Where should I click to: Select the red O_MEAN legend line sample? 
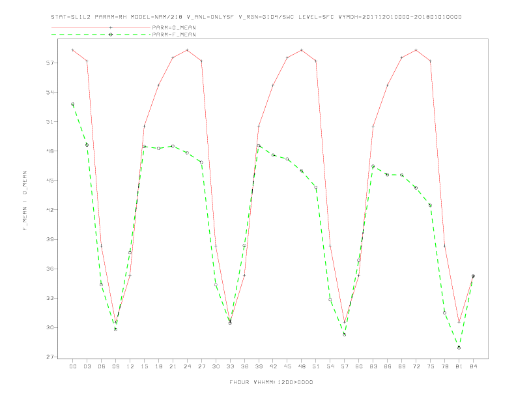tap(101, 27)
